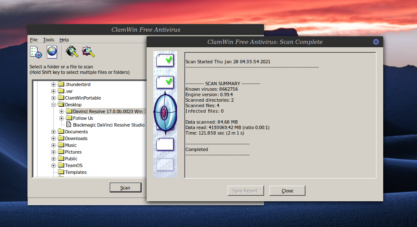Select the Music folder

click(71, 145)
